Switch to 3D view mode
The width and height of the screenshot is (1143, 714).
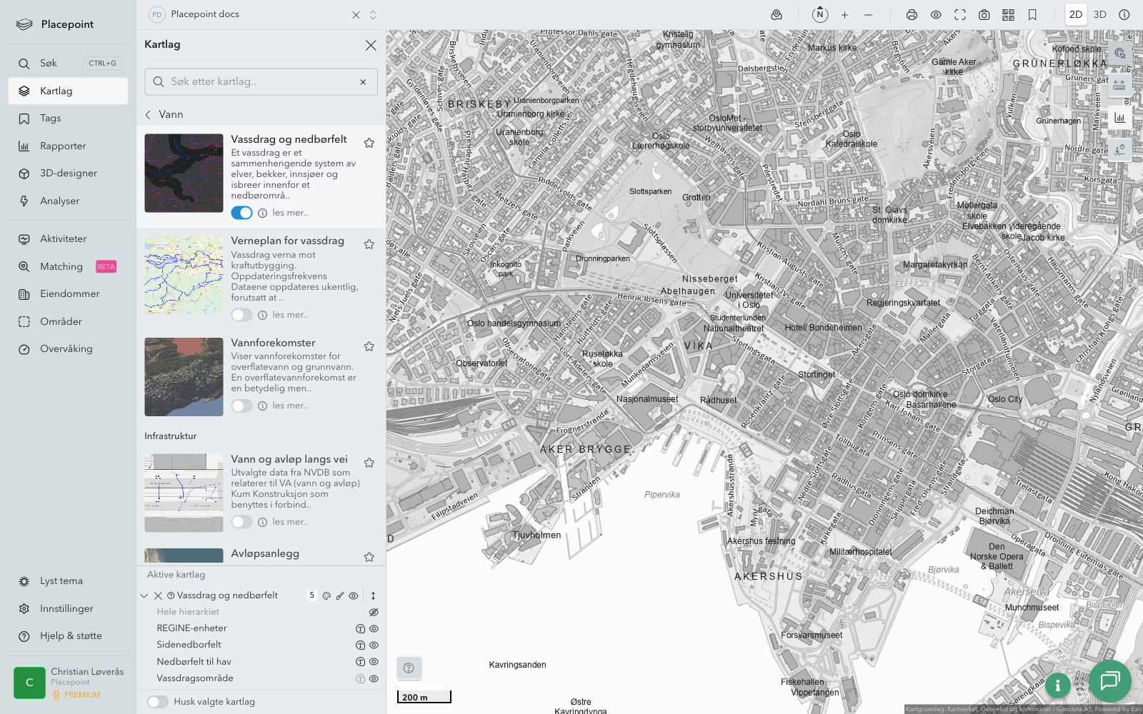click(1100, 15)
